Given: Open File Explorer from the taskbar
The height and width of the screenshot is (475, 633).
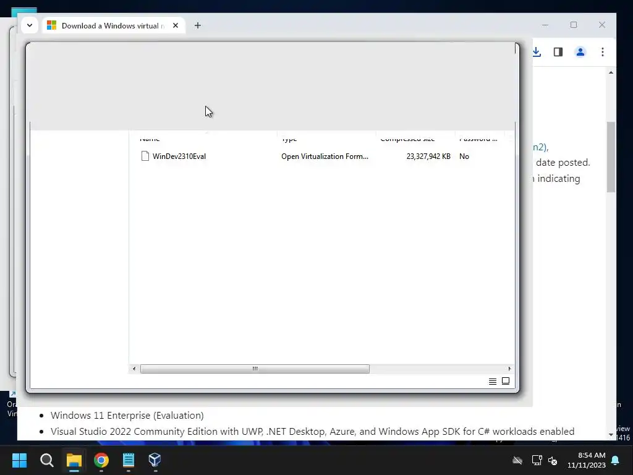Looking at the screenshot, I should pyautogui.click(x=74, y=460).
